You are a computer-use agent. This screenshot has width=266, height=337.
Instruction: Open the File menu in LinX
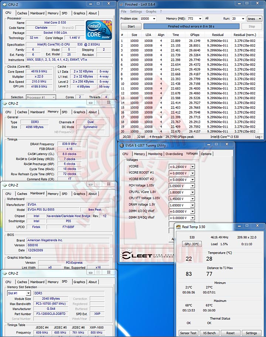click(124, 11)
